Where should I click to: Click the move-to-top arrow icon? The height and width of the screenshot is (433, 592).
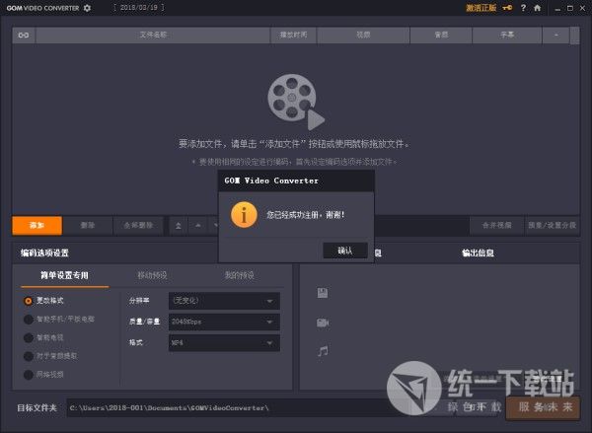179,225
